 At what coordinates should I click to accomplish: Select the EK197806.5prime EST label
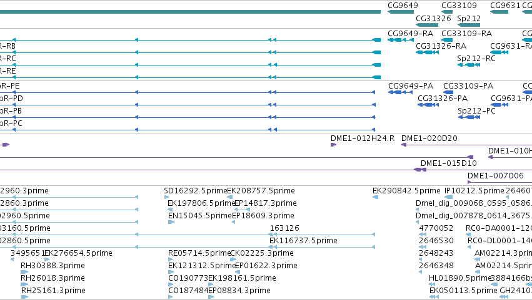(201, 203)
